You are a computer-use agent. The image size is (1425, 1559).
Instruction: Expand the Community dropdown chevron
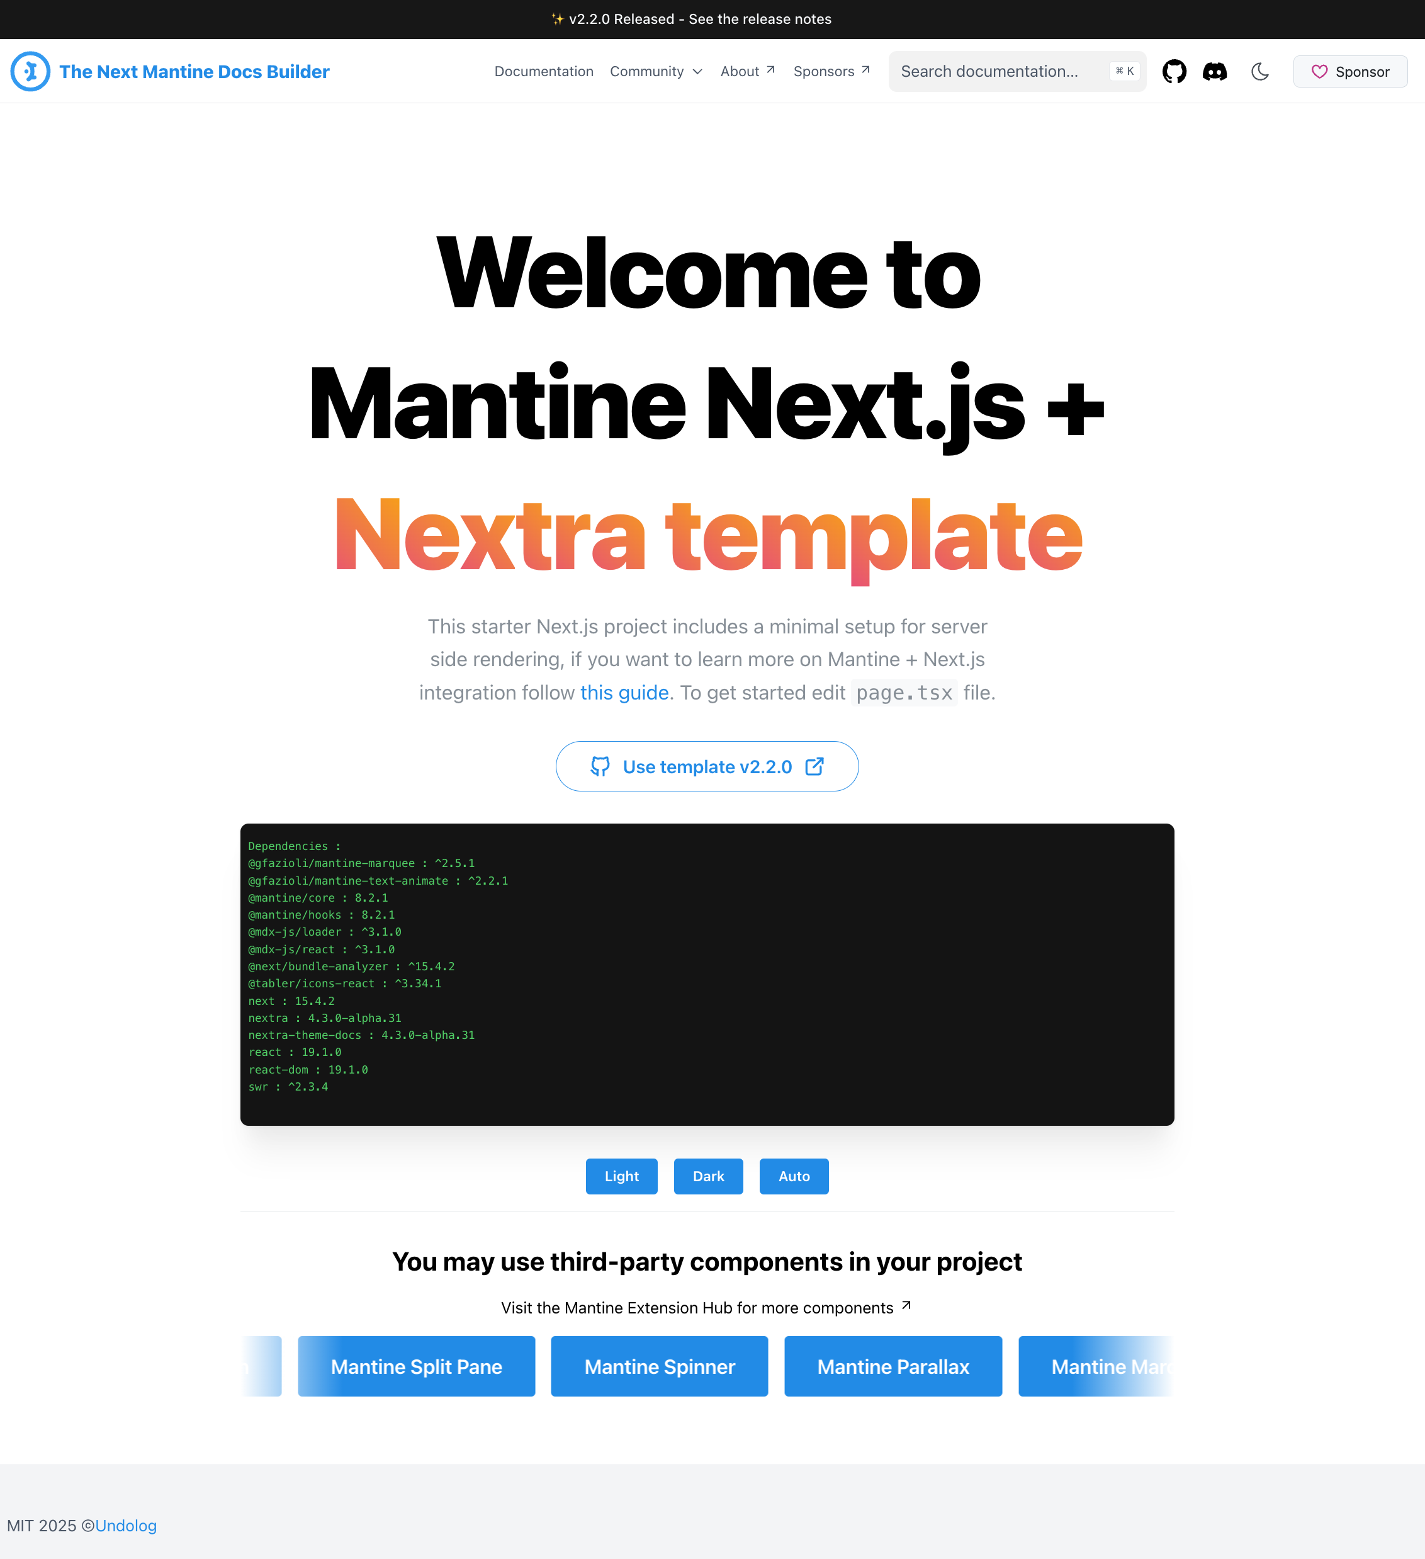pyautogui.click(x=697, y=72)
